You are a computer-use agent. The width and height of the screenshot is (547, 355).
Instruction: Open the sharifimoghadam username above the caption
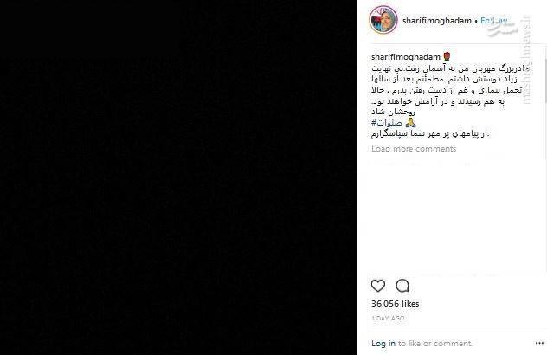click(406, 57)
